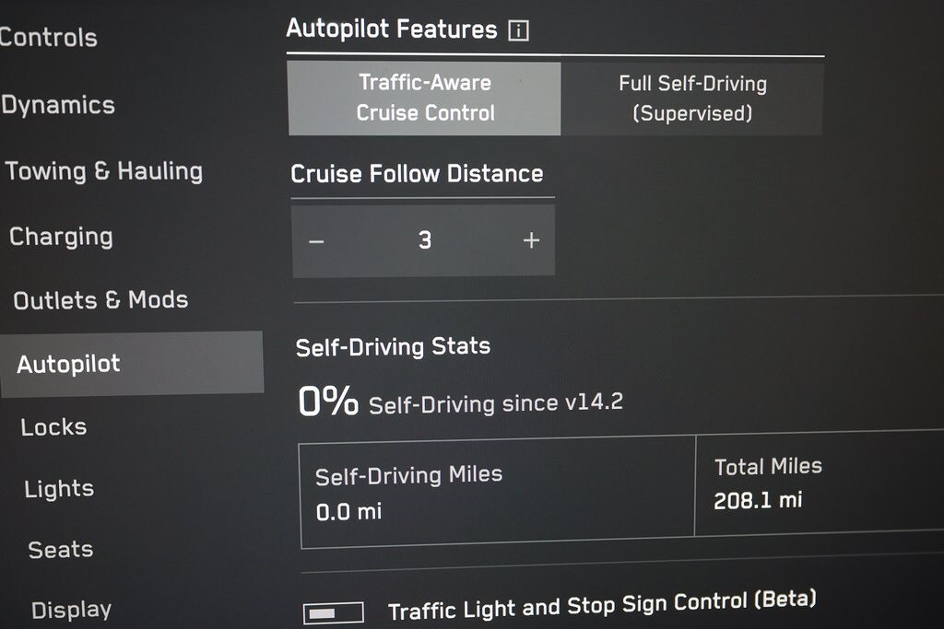Image resolution: width=944 pixels, height=629 pixels.
Task: Go to Lights settings
Action: pyautogui.click(x=59, y=489)
